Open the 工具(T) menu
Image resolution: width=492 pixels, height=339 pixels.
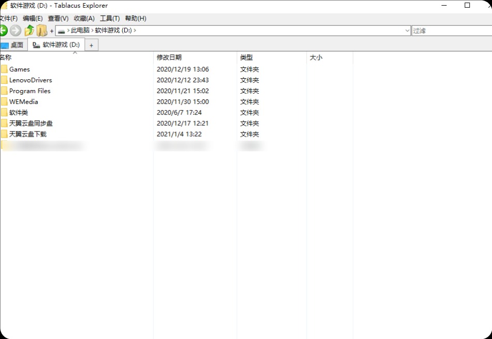[x=110, y=18]
